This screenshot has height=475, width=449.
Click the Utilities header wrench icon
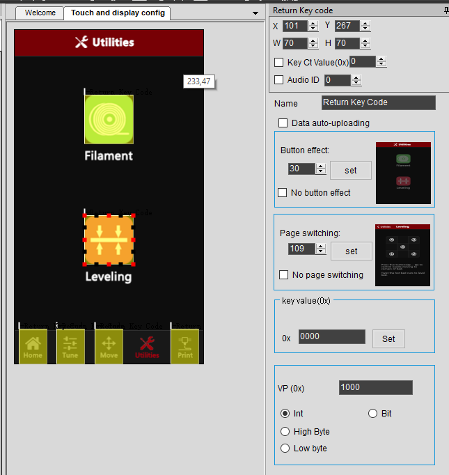click(81, 42)
